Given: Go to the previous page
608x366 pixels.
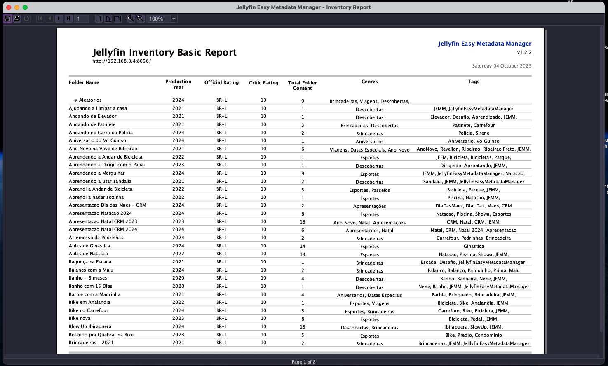Looking at the screenshot, I should (x=49, y=19).
